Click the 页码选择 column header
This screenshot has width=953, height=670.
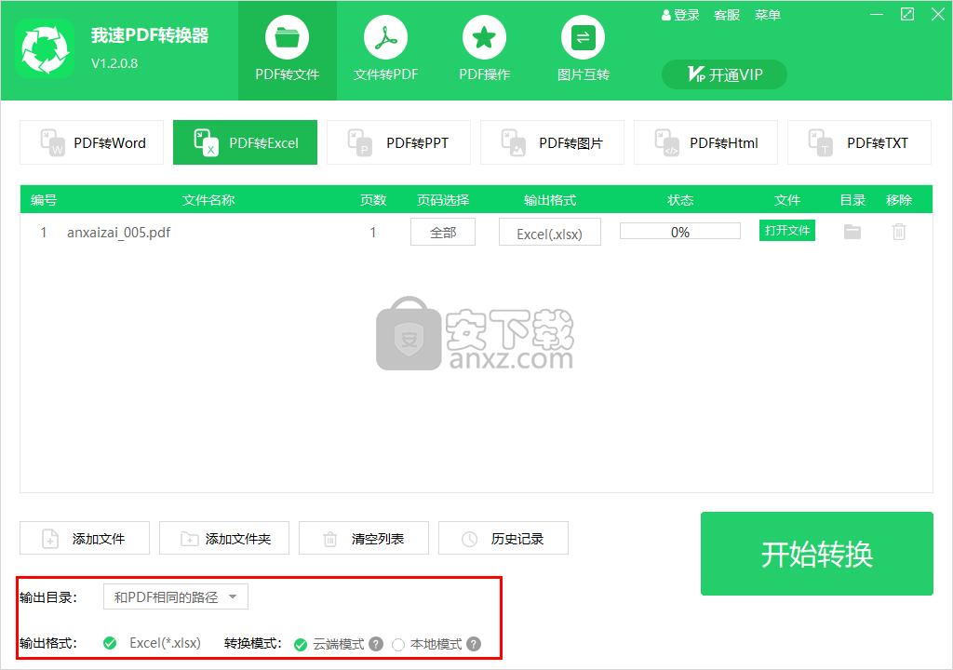point(443,200)
